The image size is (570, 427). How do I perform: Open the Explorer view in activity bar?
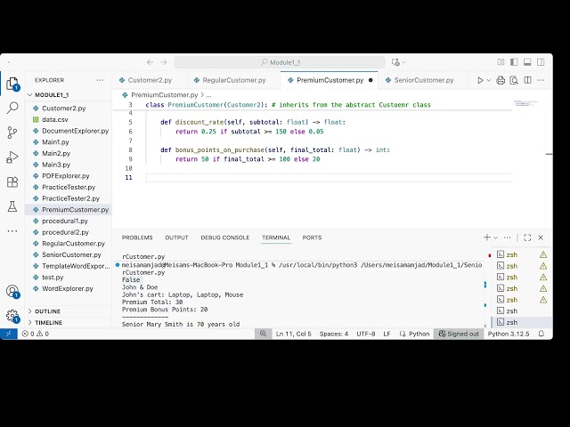click(12, 84)
